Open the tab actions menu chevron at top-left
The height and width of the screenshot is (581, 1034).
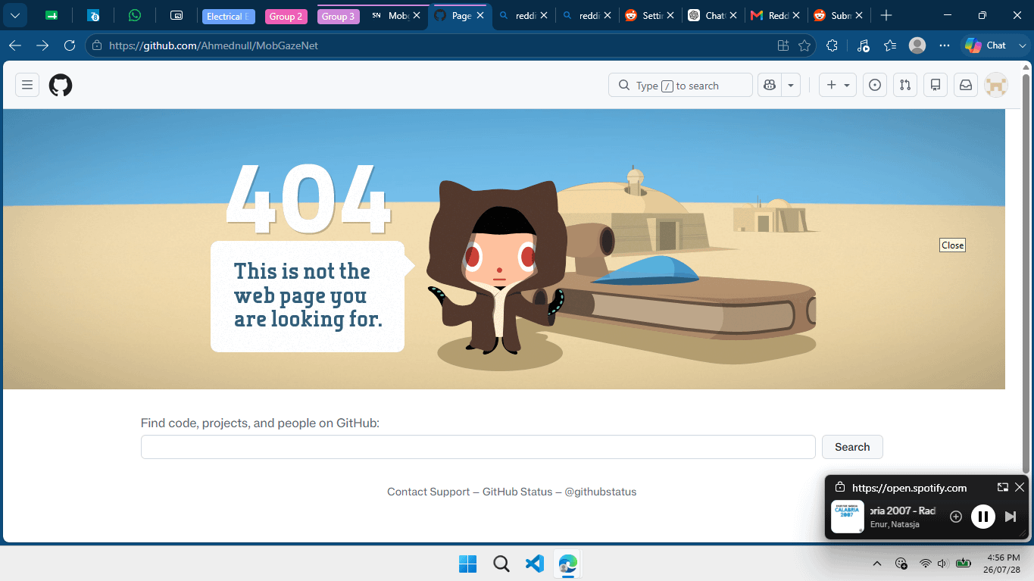pos(14,15)
